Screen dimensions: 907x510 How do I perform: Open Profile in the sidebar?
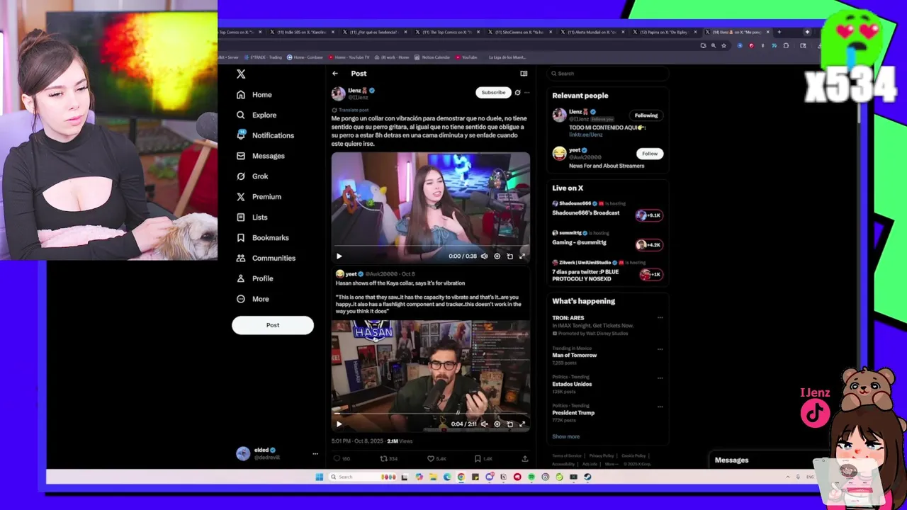(x=255, y=278)
